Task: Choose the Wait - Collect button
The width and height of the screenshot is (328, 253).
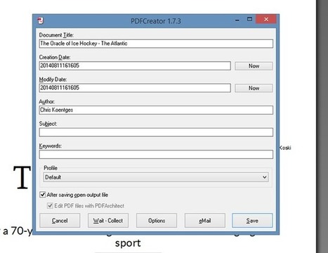Action: click(x=108, y=221)
